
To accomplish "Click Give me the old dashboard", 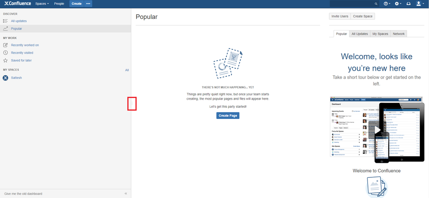I will [x=23, y=194].
